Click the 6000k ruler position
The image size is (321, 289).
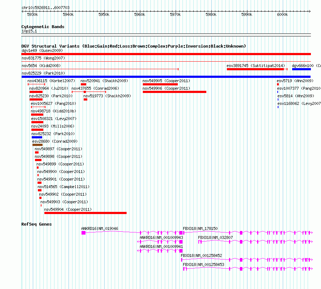[x=282, y=14]
